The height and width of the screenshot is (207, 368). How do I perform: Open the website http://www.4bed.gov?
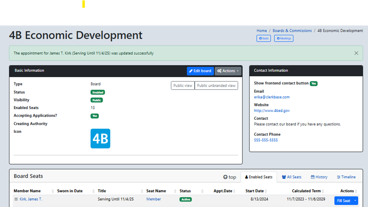click(272, 111)
